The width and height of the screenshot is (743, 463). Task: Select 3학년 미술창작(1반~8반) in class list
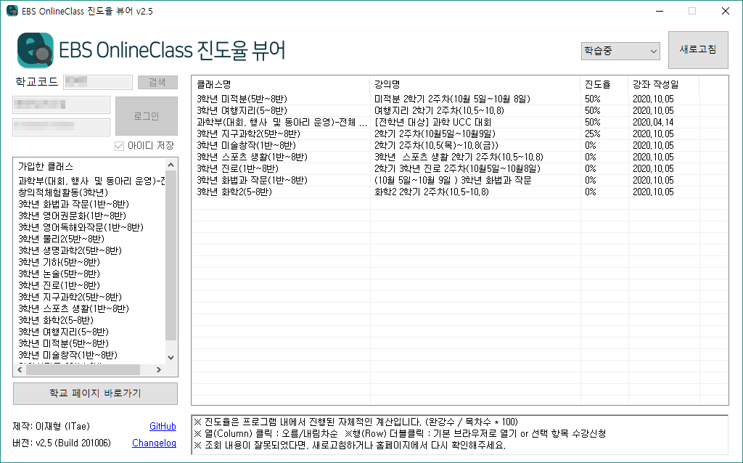pyautogui.click(x=67, y=355)
